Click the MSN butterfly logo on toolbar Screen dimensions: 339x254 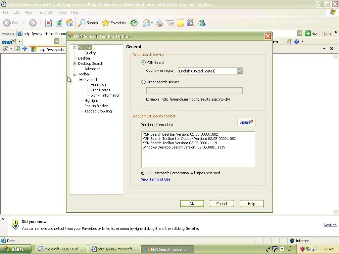click(x=9, y=41)
